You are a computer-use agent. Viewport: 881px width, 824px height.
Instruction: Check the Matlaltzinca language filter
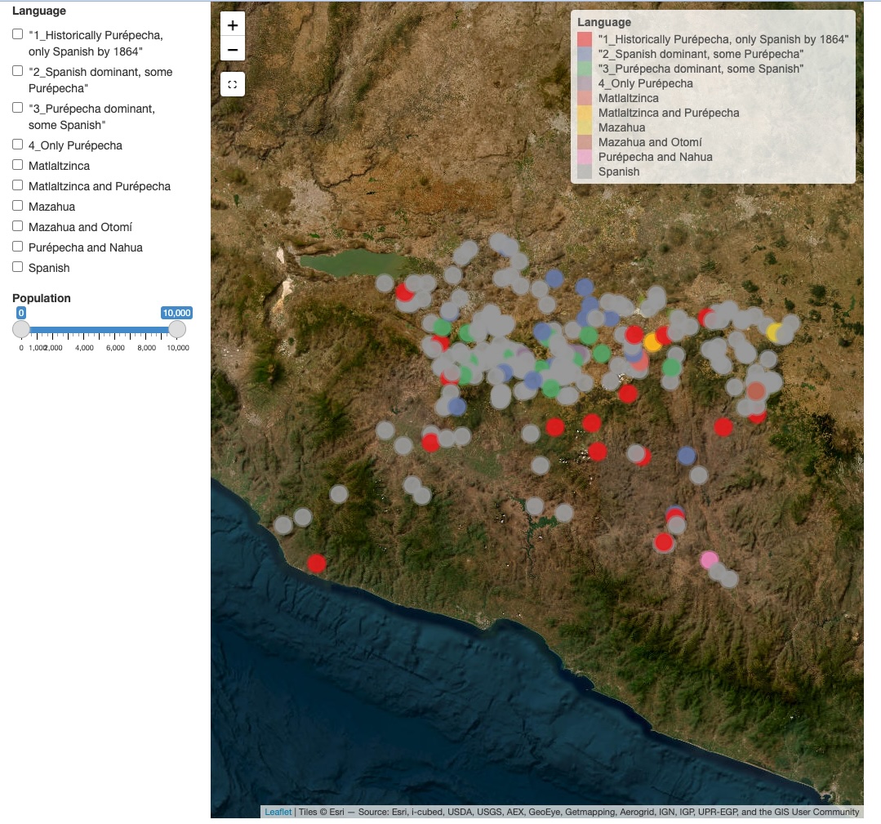(18, 165)
